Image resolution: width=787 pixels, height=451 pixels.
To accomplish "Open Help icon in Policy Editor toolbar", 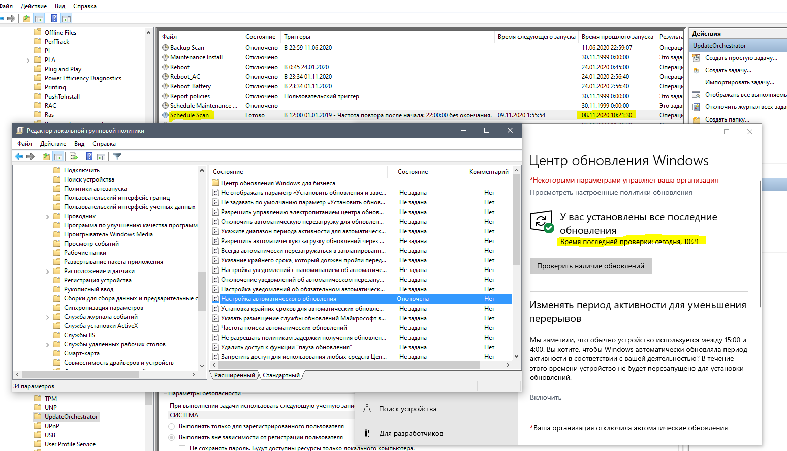I will (89, 157).
